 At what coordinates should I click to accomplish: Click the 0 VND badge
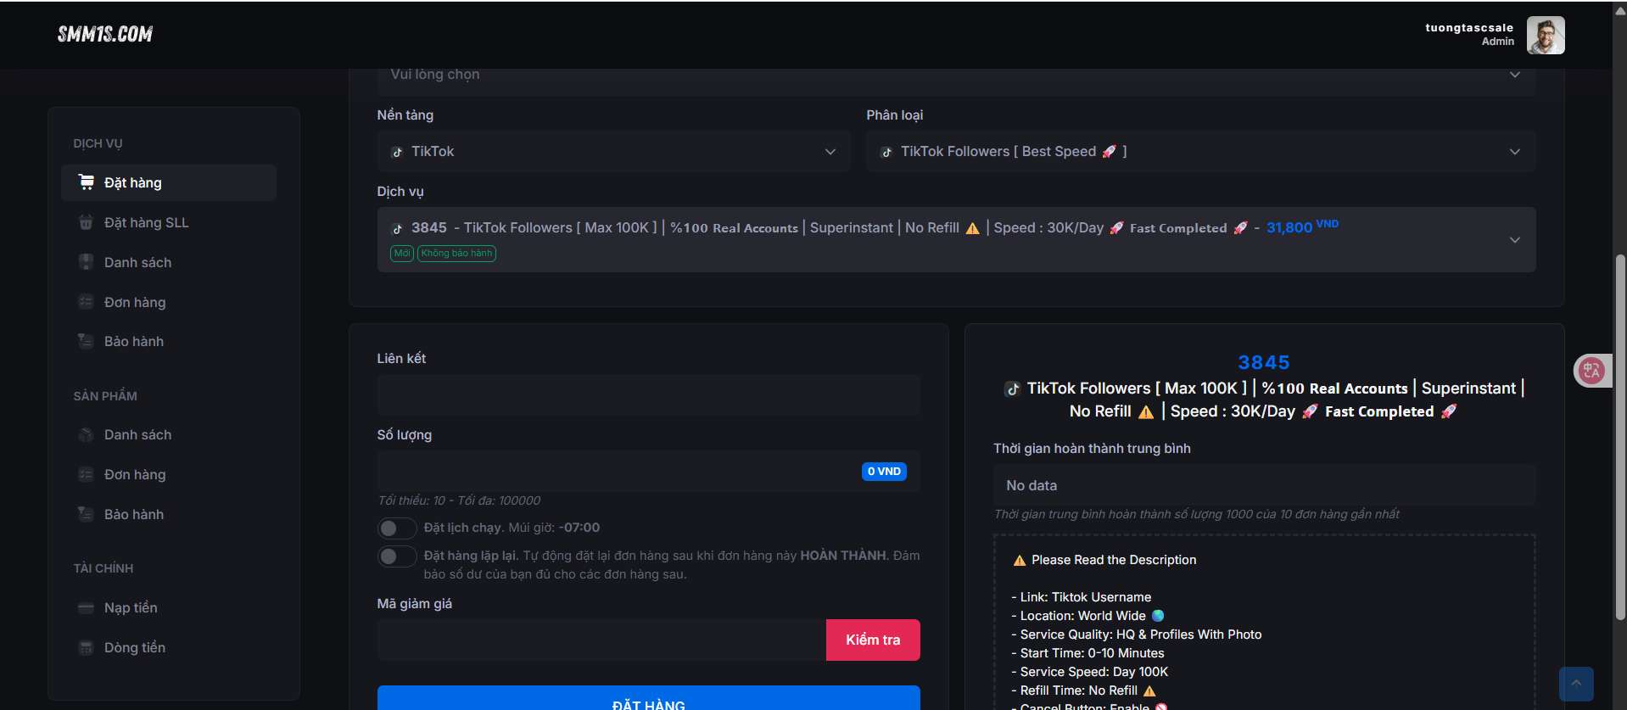tap(884, 471)
